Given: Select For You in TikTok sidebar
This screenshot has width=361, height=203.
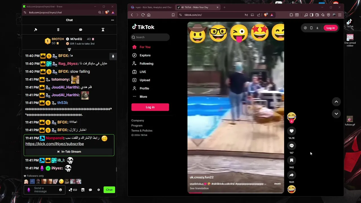Looking at the screenshot, I should 145,47.
